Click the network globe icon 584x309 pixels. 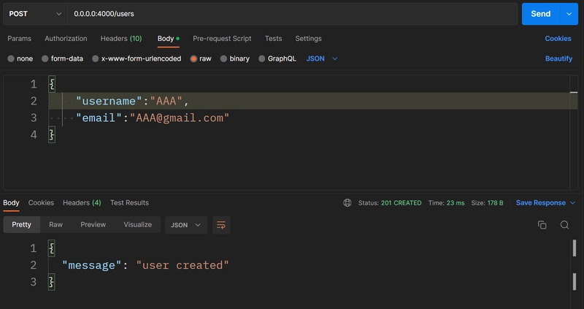(347, 203)
